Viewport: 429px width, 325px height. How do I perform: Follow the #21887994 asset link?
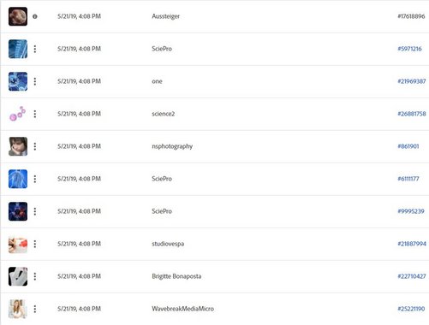412,244
